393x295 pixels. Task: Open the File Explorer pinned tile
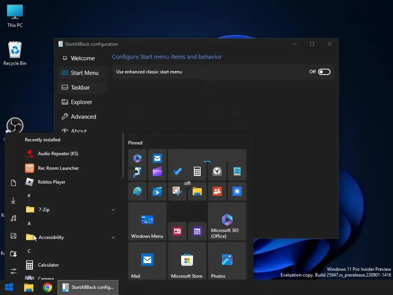point(197,191)
